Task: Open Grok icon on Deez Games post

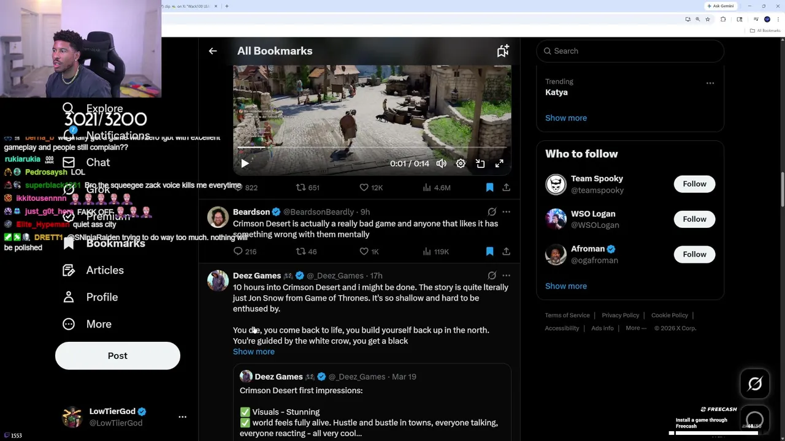Action: tap(492, 276)
